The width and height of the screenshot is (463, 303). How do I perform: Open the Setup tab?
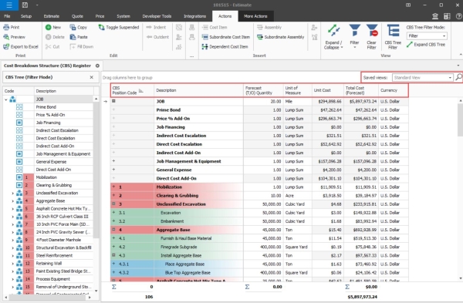coord(26,16)
